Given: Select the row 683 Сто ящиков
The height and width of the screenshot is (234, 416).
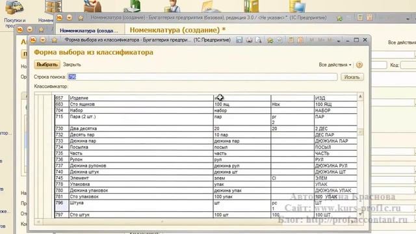Looking at the screenshot, I should pos(205,104).
